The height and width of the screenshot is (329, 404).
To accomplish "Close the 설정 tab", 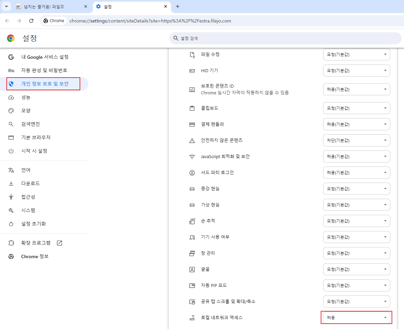I will click(x=166, y=6).
